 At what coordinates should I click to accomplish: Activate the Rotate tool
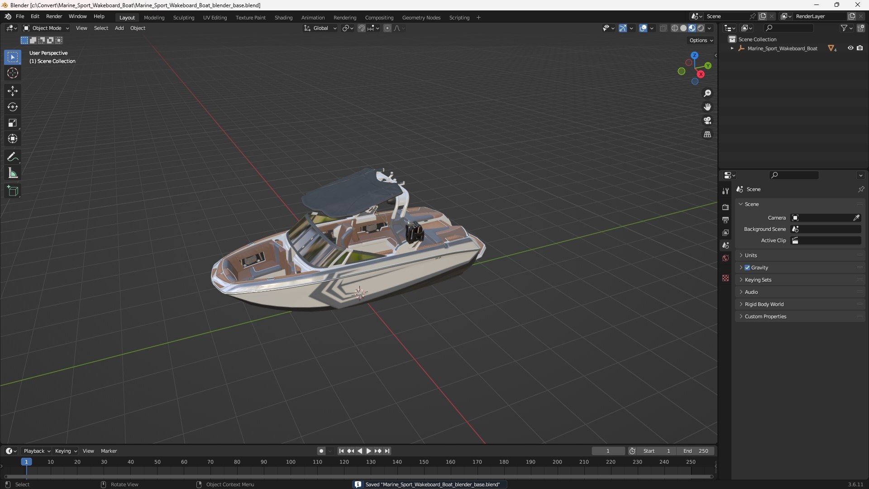(x=13, y=107)
